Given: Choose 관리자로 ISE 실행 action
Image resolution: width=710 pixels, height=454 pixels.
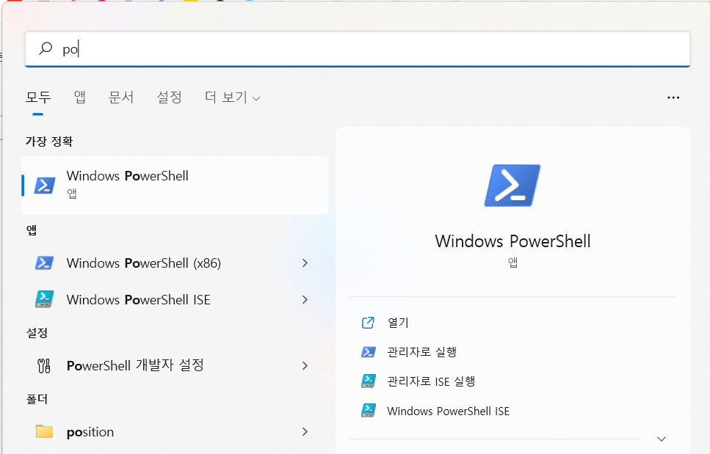Looking at the screenshot, I should (431, 381).
